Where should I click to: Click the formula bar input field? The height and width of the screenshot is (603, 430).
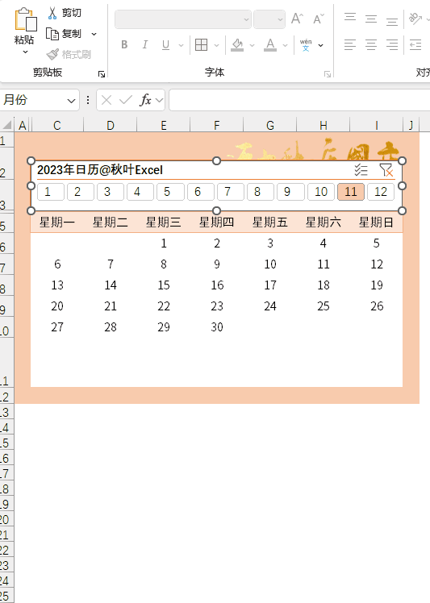(299, 100)
